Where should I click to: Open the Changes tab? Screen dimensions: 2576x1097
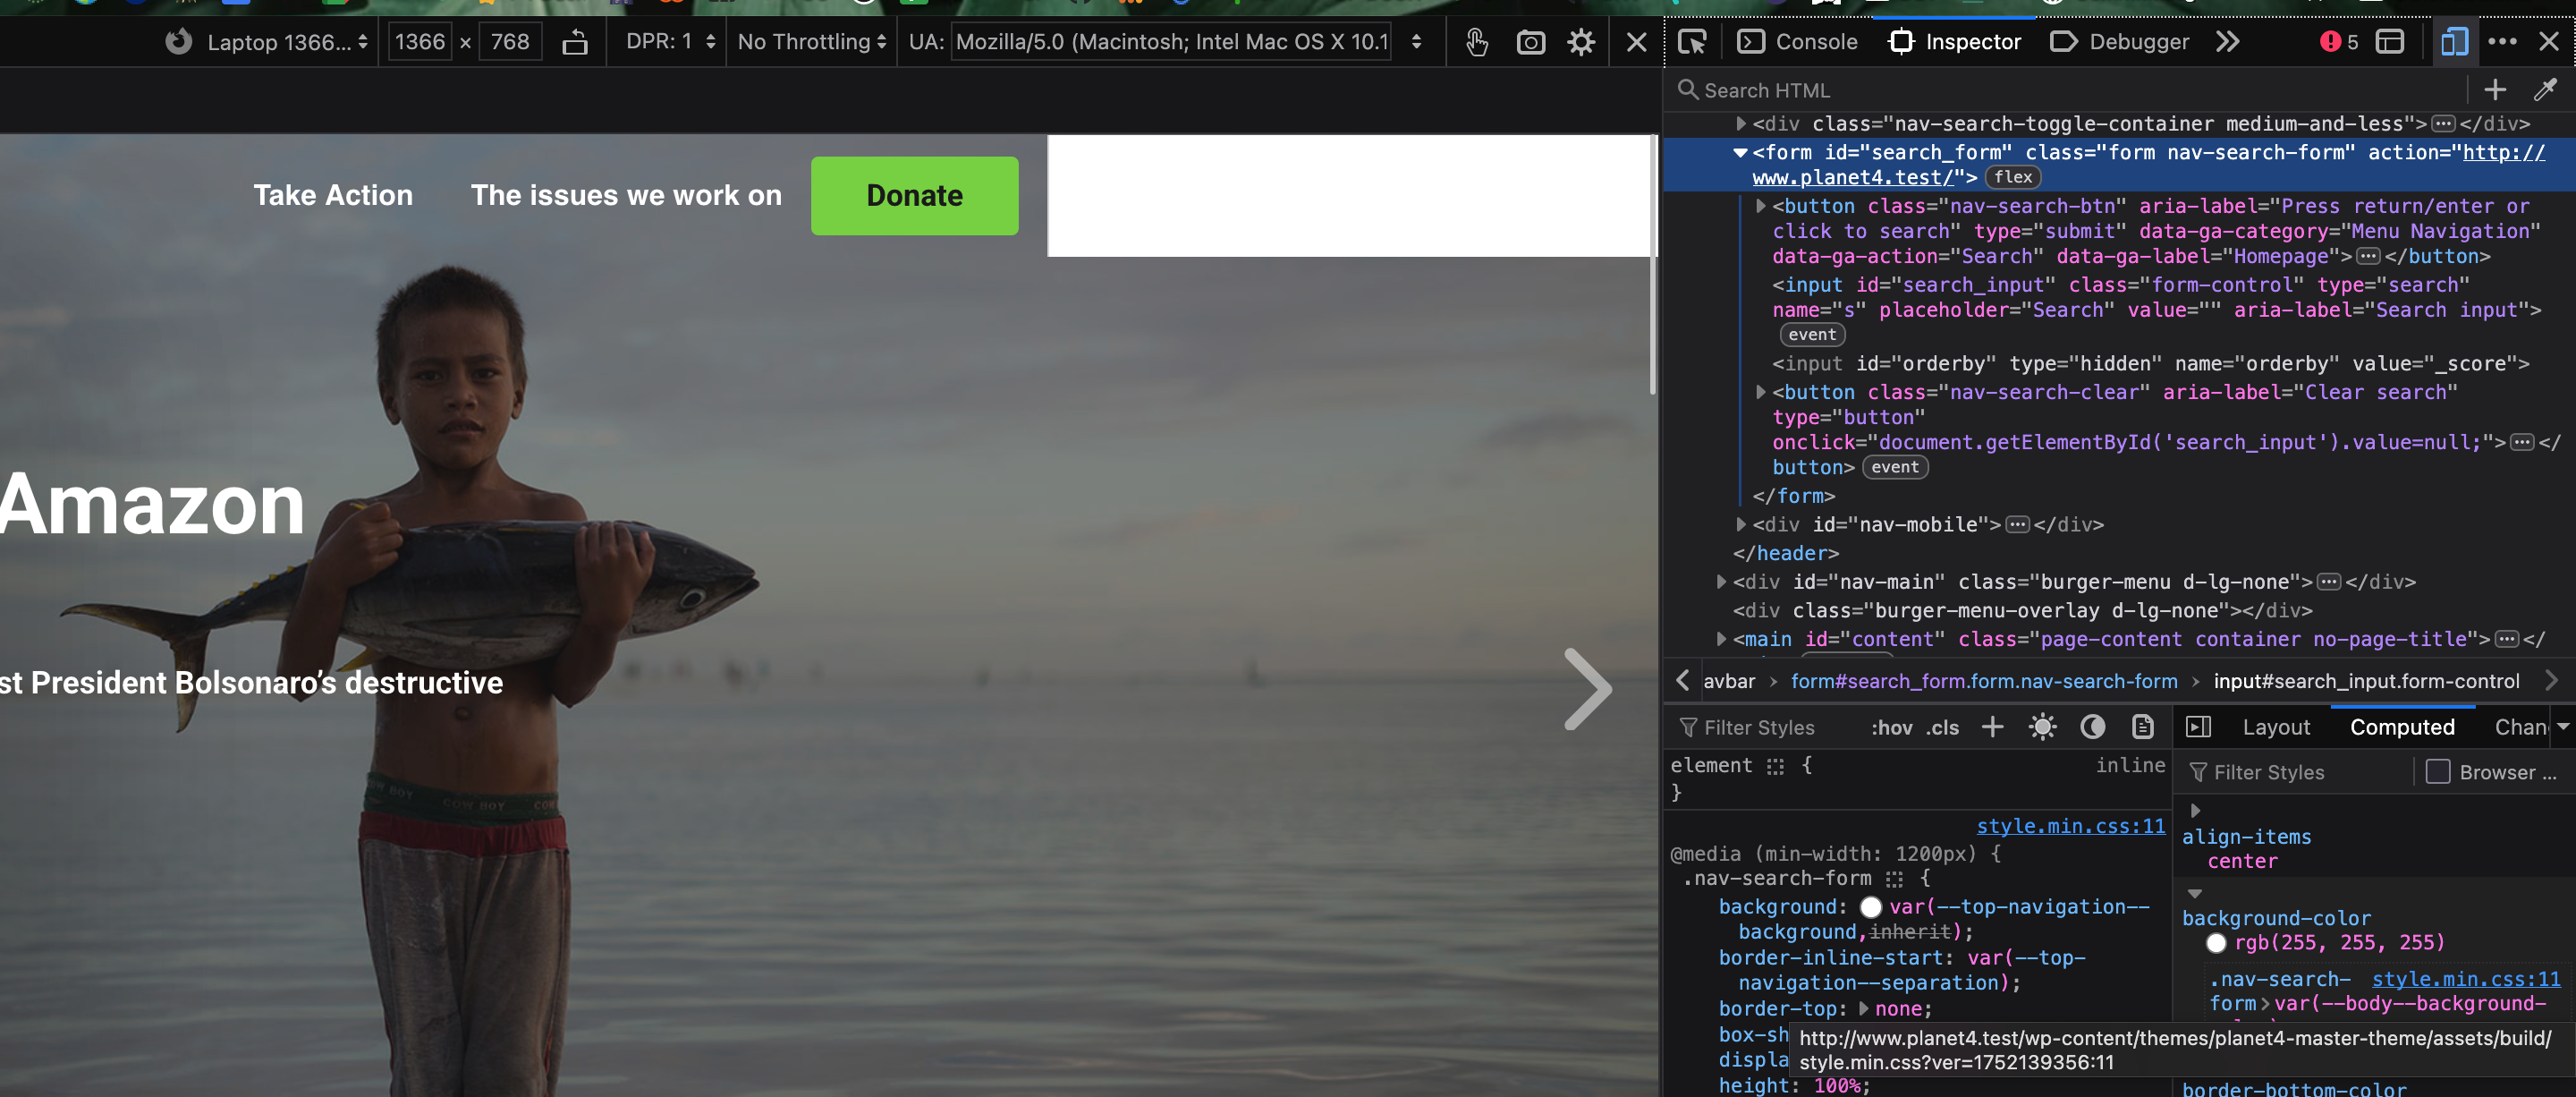(x=2521, y=727)
